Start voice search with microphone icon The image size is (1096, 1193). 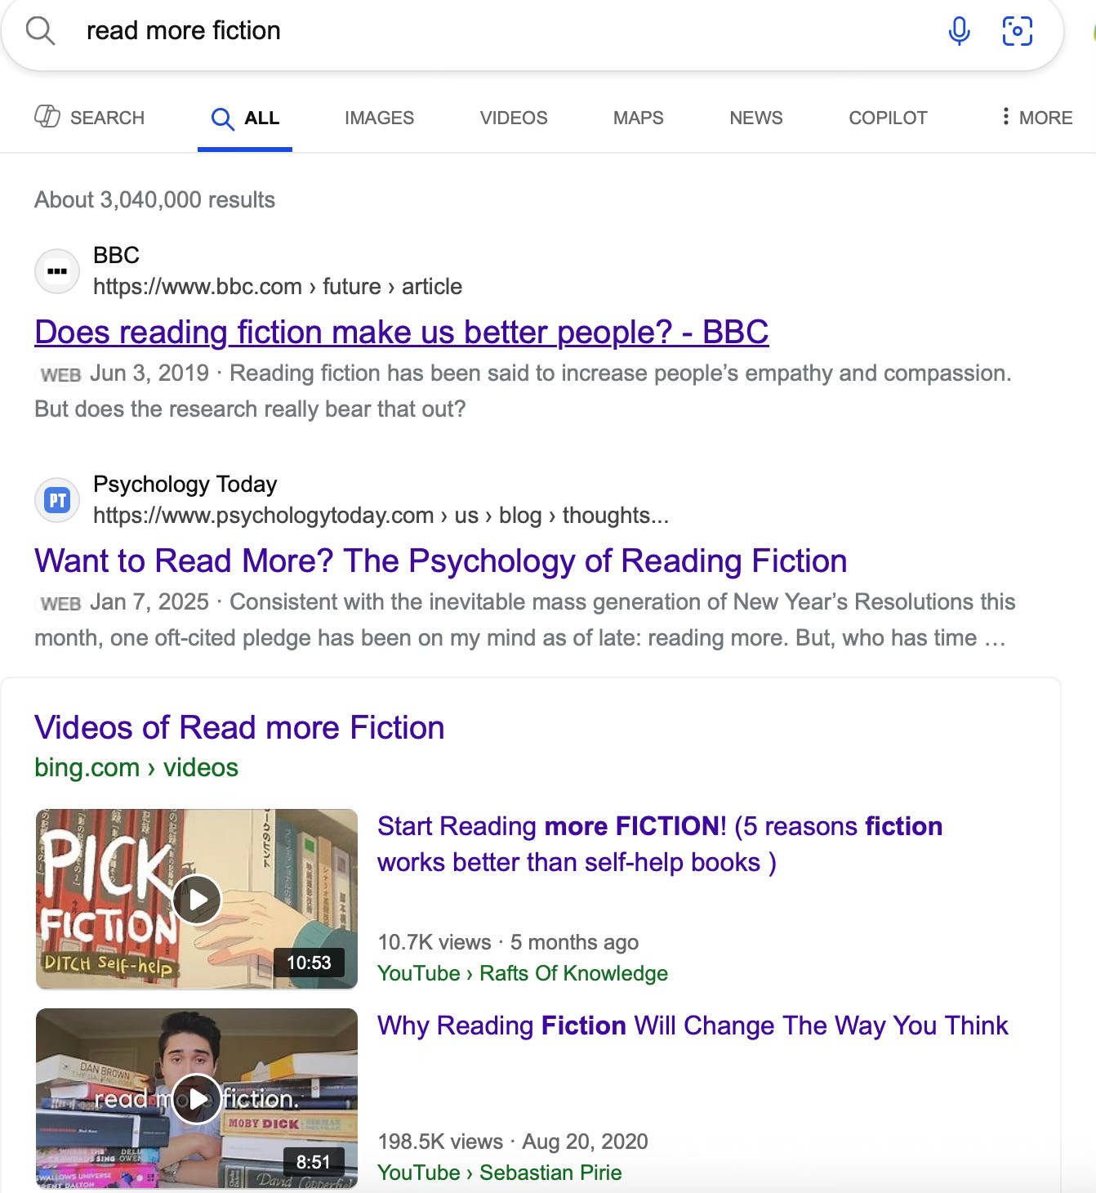[960, 31]
